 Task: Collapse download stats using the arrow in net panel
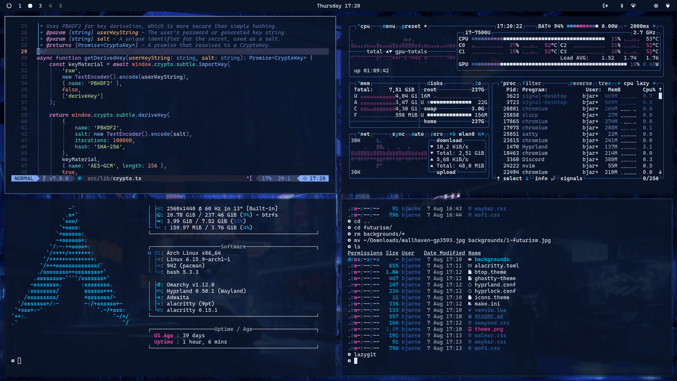point(432,146)
